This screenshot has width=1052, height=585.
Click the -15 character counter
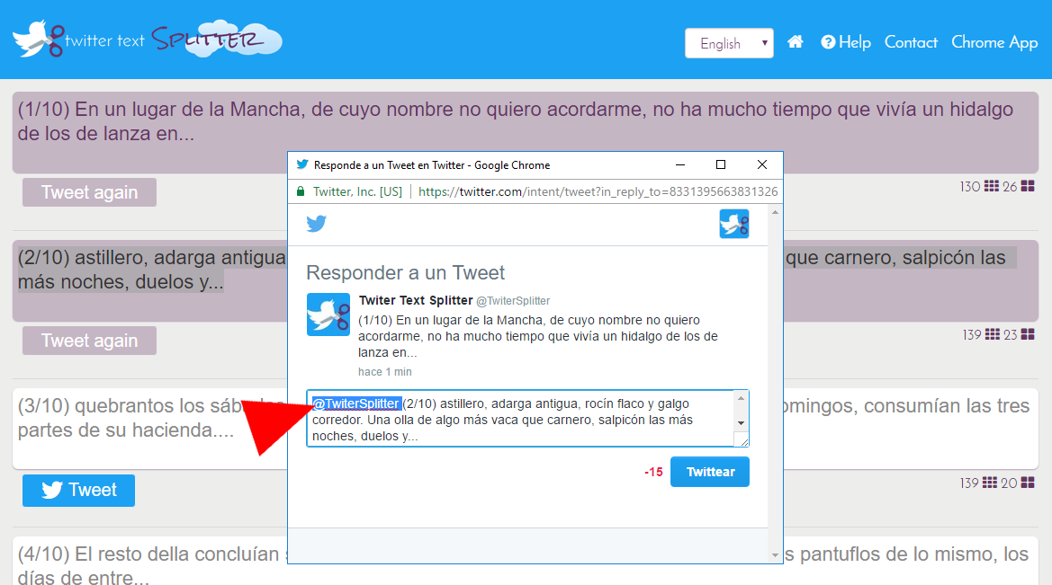653,473
